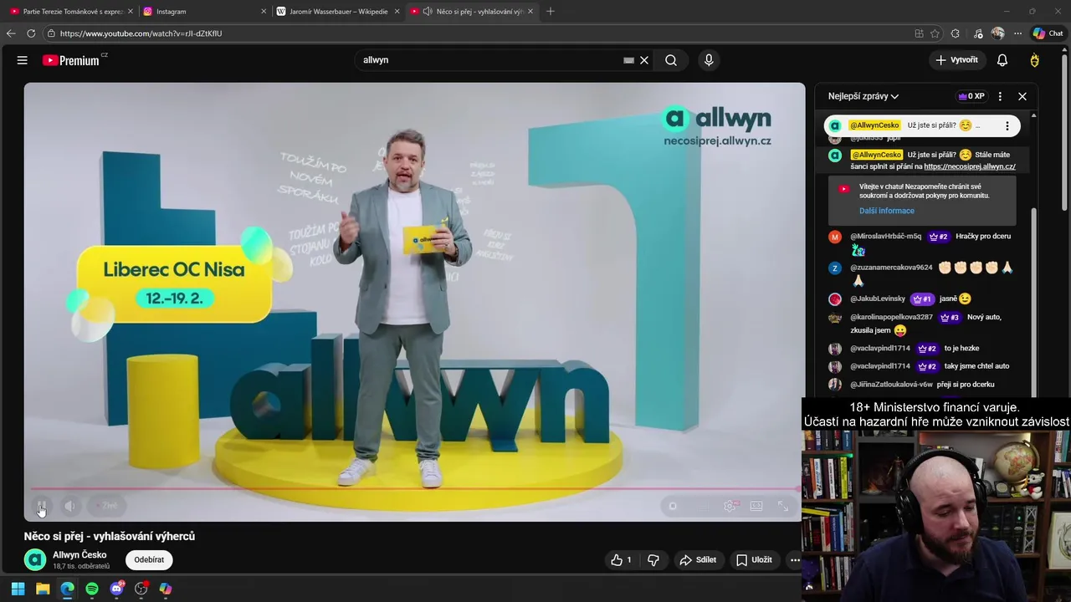This screenshot has height=602, width=1071.
Task: Pause the video
Action: tap(41, 505)
